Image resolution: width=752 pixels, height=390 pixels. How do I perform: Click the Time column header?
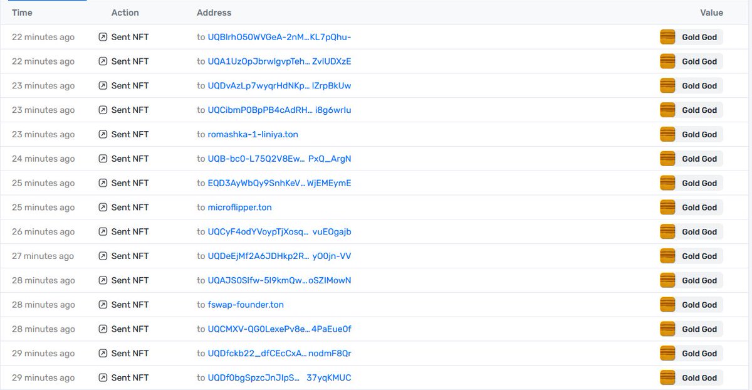(22, 13)
